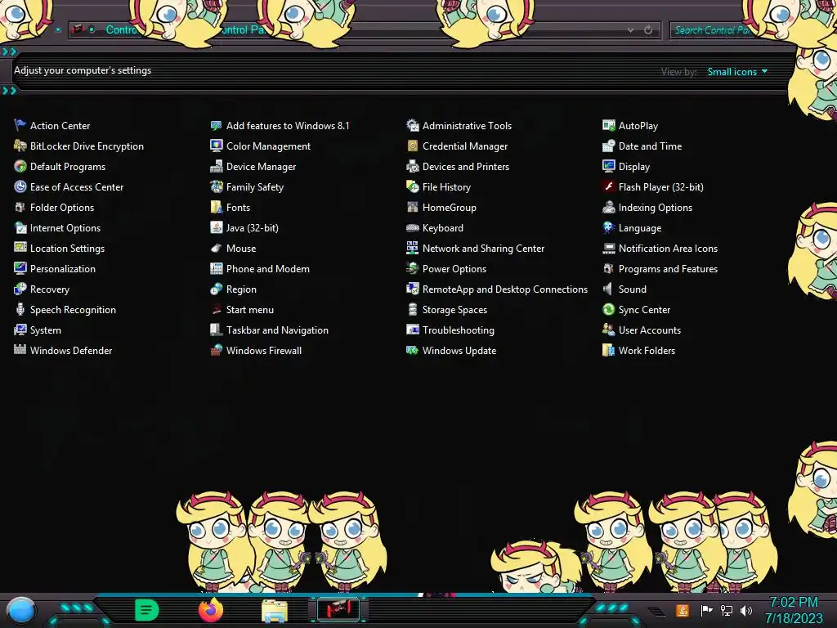Image resolution: width=837 pixels, height=628 pixels.
Task: Click the green notes app taskbar icon
Action: click(x=147, y=610)
